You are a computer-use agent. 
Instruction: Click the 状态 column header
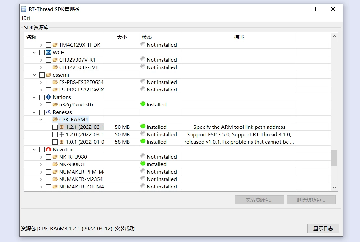(x=161, y=37)
